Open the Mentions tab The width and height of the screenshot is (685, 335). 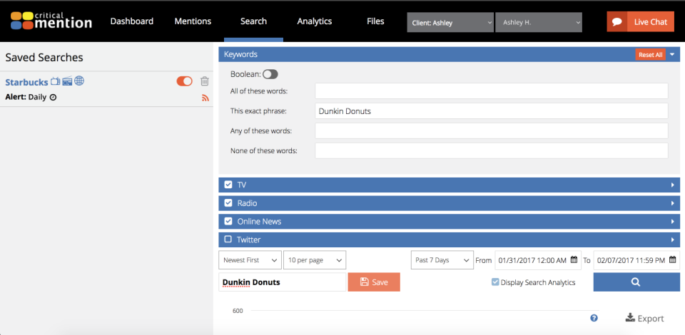coord(193,21)
